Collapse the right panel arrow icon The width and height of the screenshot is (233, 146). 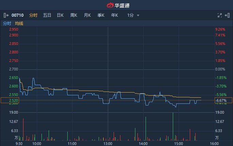(x=227, y=15)
